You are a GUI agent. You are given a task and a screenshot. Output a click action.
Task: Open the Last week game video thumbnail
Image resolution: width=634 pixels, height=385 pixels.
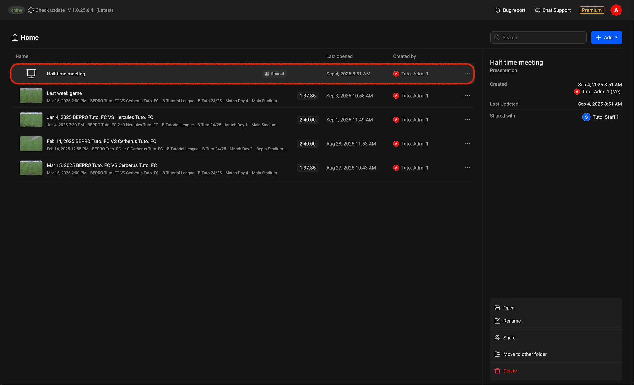pos(31,96)
